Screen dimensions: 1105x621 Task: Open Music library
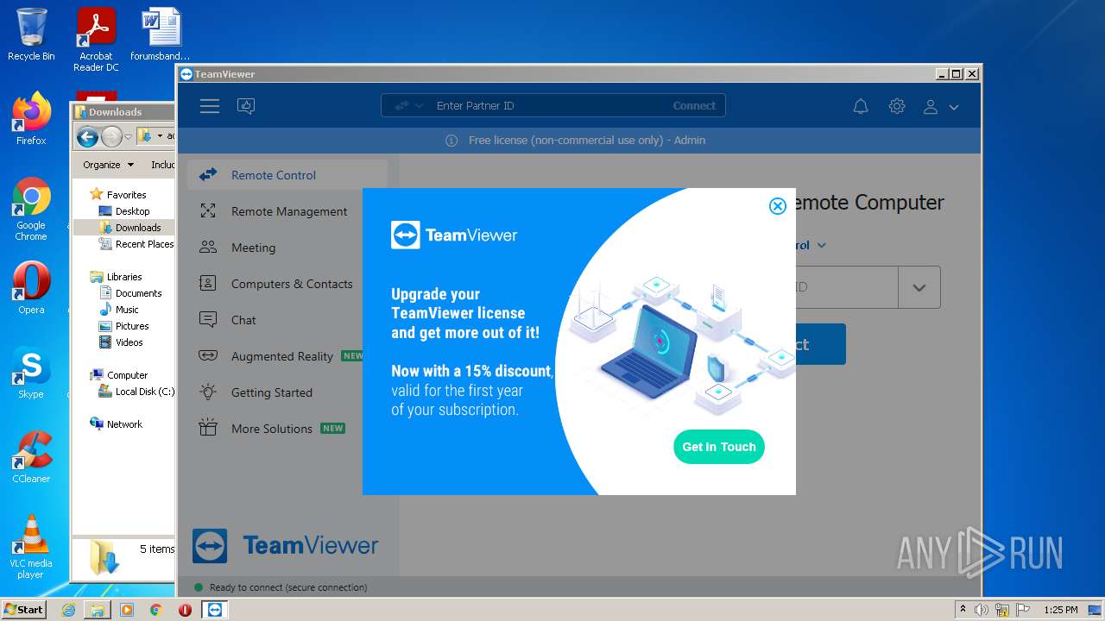127,310
